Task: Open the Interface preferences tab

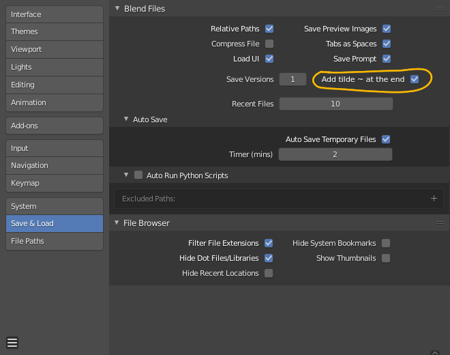Action: coord(55,14)
